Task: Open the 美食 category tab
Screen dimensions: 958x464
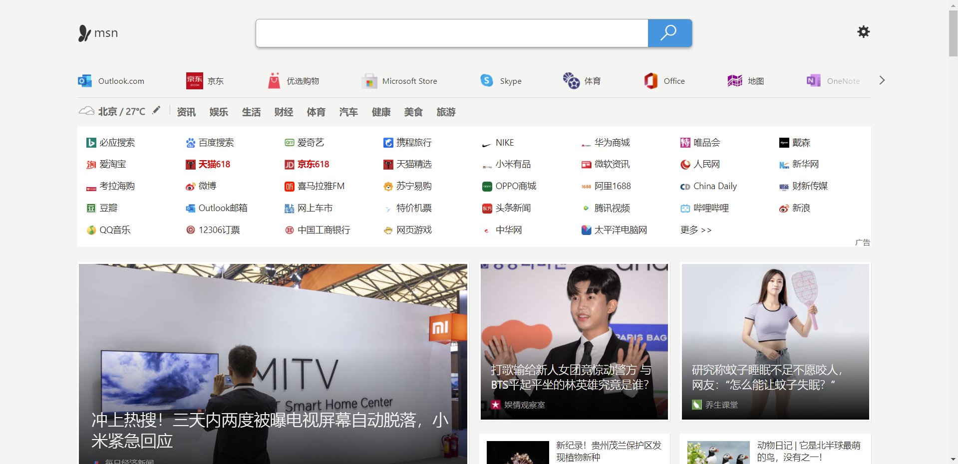Action: coord(413,112)
